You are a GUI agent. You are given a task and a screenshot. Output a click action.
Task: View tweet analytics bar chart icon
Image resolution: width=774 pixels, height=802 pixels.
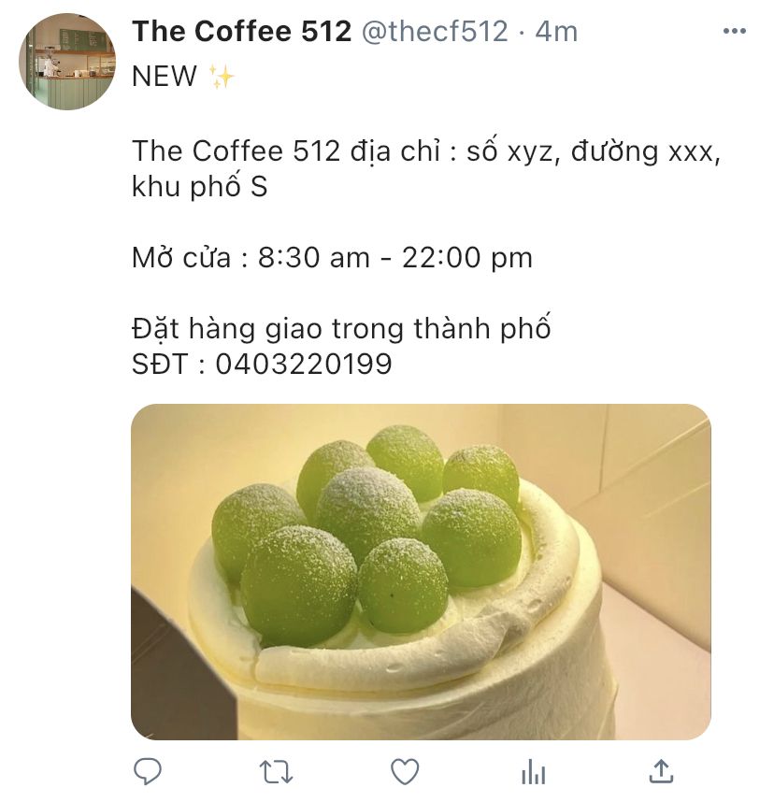[533, 771]
